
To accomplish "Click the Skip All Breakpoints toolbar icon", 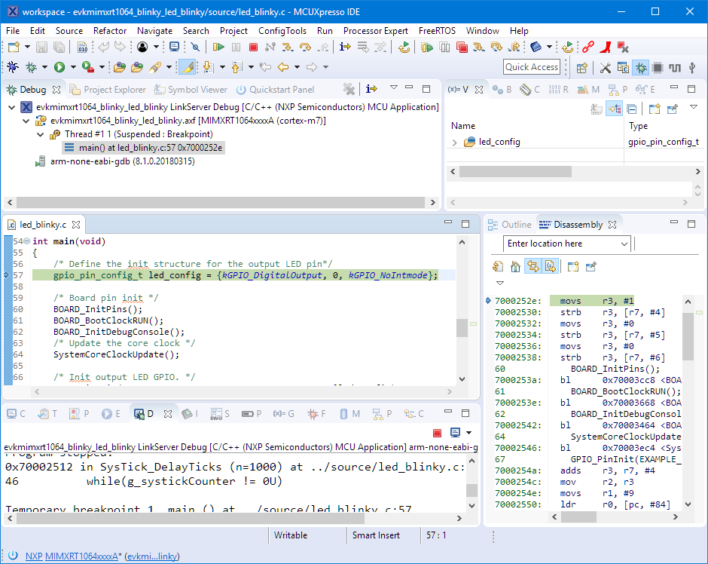I will [194, 48].
